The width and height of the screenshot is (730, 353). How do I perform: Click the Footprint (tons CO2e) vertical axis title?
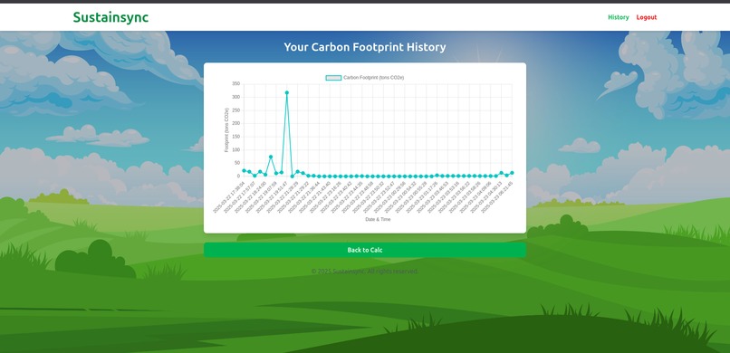pyautogui.click(x=226, y=129)
